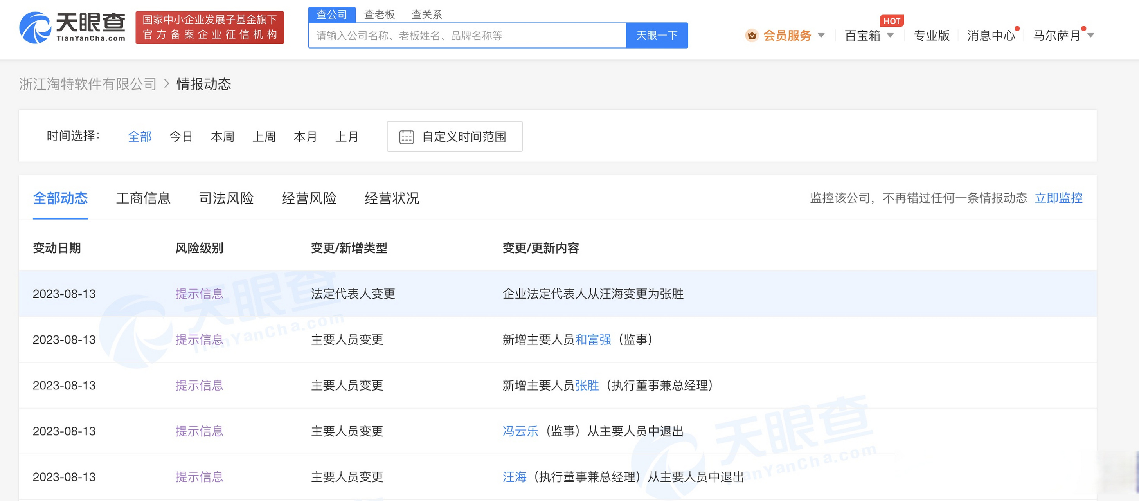Open the 马尔萨月 user menu arrow
This screenshot has width=1139, height=501.
click(x=1090, y=35)
